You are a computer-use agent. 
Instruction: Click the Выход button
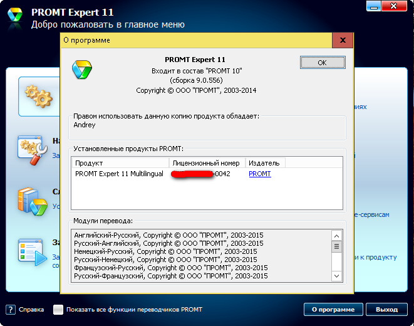(386, 309)
